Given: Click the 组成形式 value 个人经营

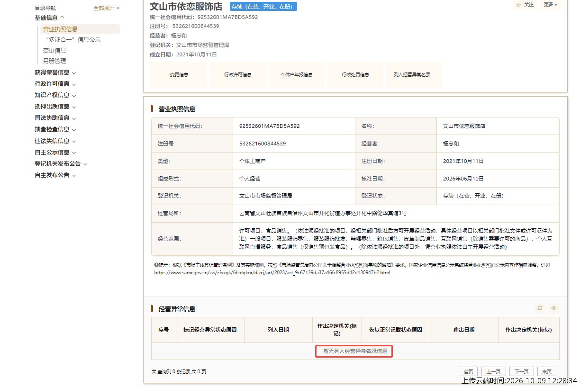Looking at the screenshot, I should pyautogui.click(x=250, y=179).
